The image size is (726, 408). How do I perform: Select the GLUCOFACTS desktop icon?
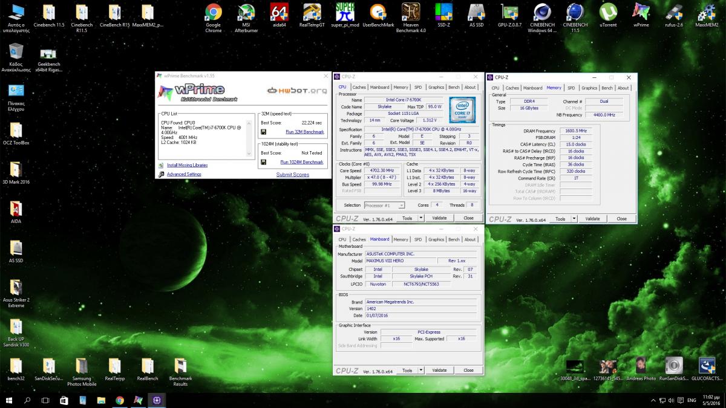(x=707, y=369)
